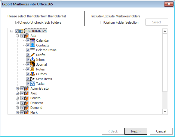The image size is (175, 137).
Task: Uncheck the Notes folder checkbox
Action: [x=28, y=69]
